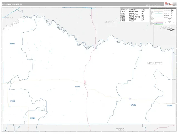178x134 pixels.
Task: Click the MELLETTE COUNTY, SD title
Action: 12,4
